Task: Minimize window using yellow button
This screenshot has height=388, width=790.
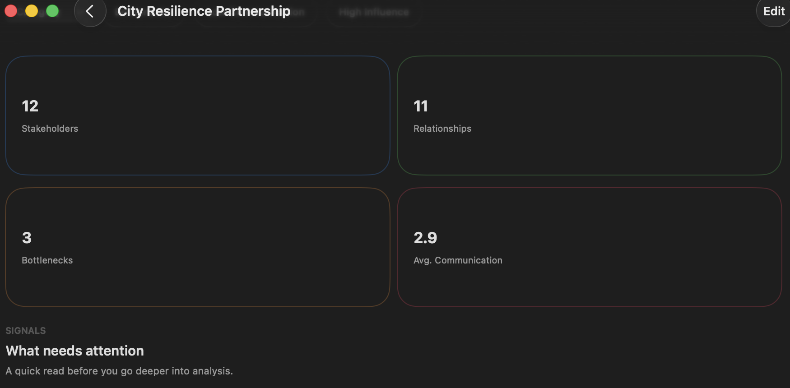Action: pyautogui.click(x=32, y=11)
